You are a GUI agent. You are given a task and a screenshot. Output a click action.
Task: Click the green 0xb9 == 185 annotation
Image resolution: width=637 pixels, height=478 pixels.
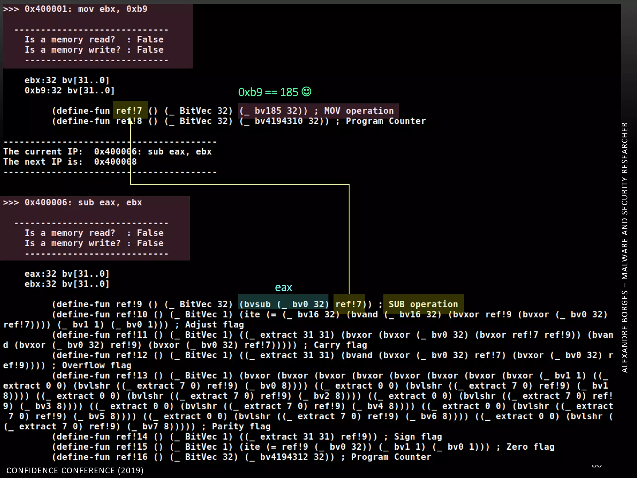tap(268, 92)
